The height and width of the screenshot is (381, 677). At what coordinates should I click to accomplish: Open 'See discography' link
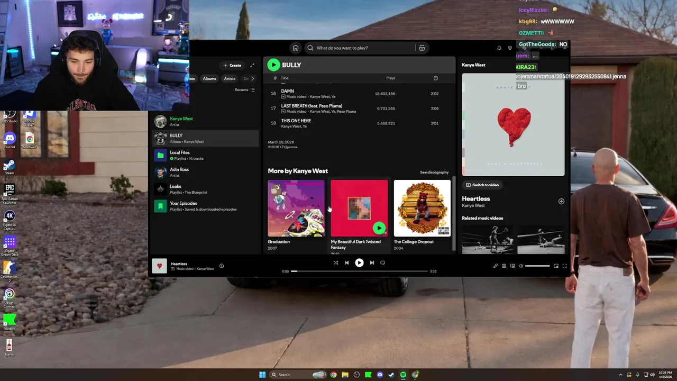pyautogui.click(x=434, y=172)
